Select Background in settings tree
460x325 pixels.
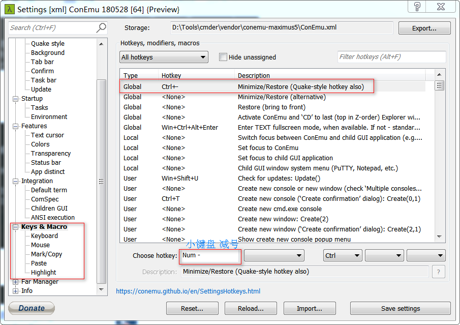pos(48,52)
